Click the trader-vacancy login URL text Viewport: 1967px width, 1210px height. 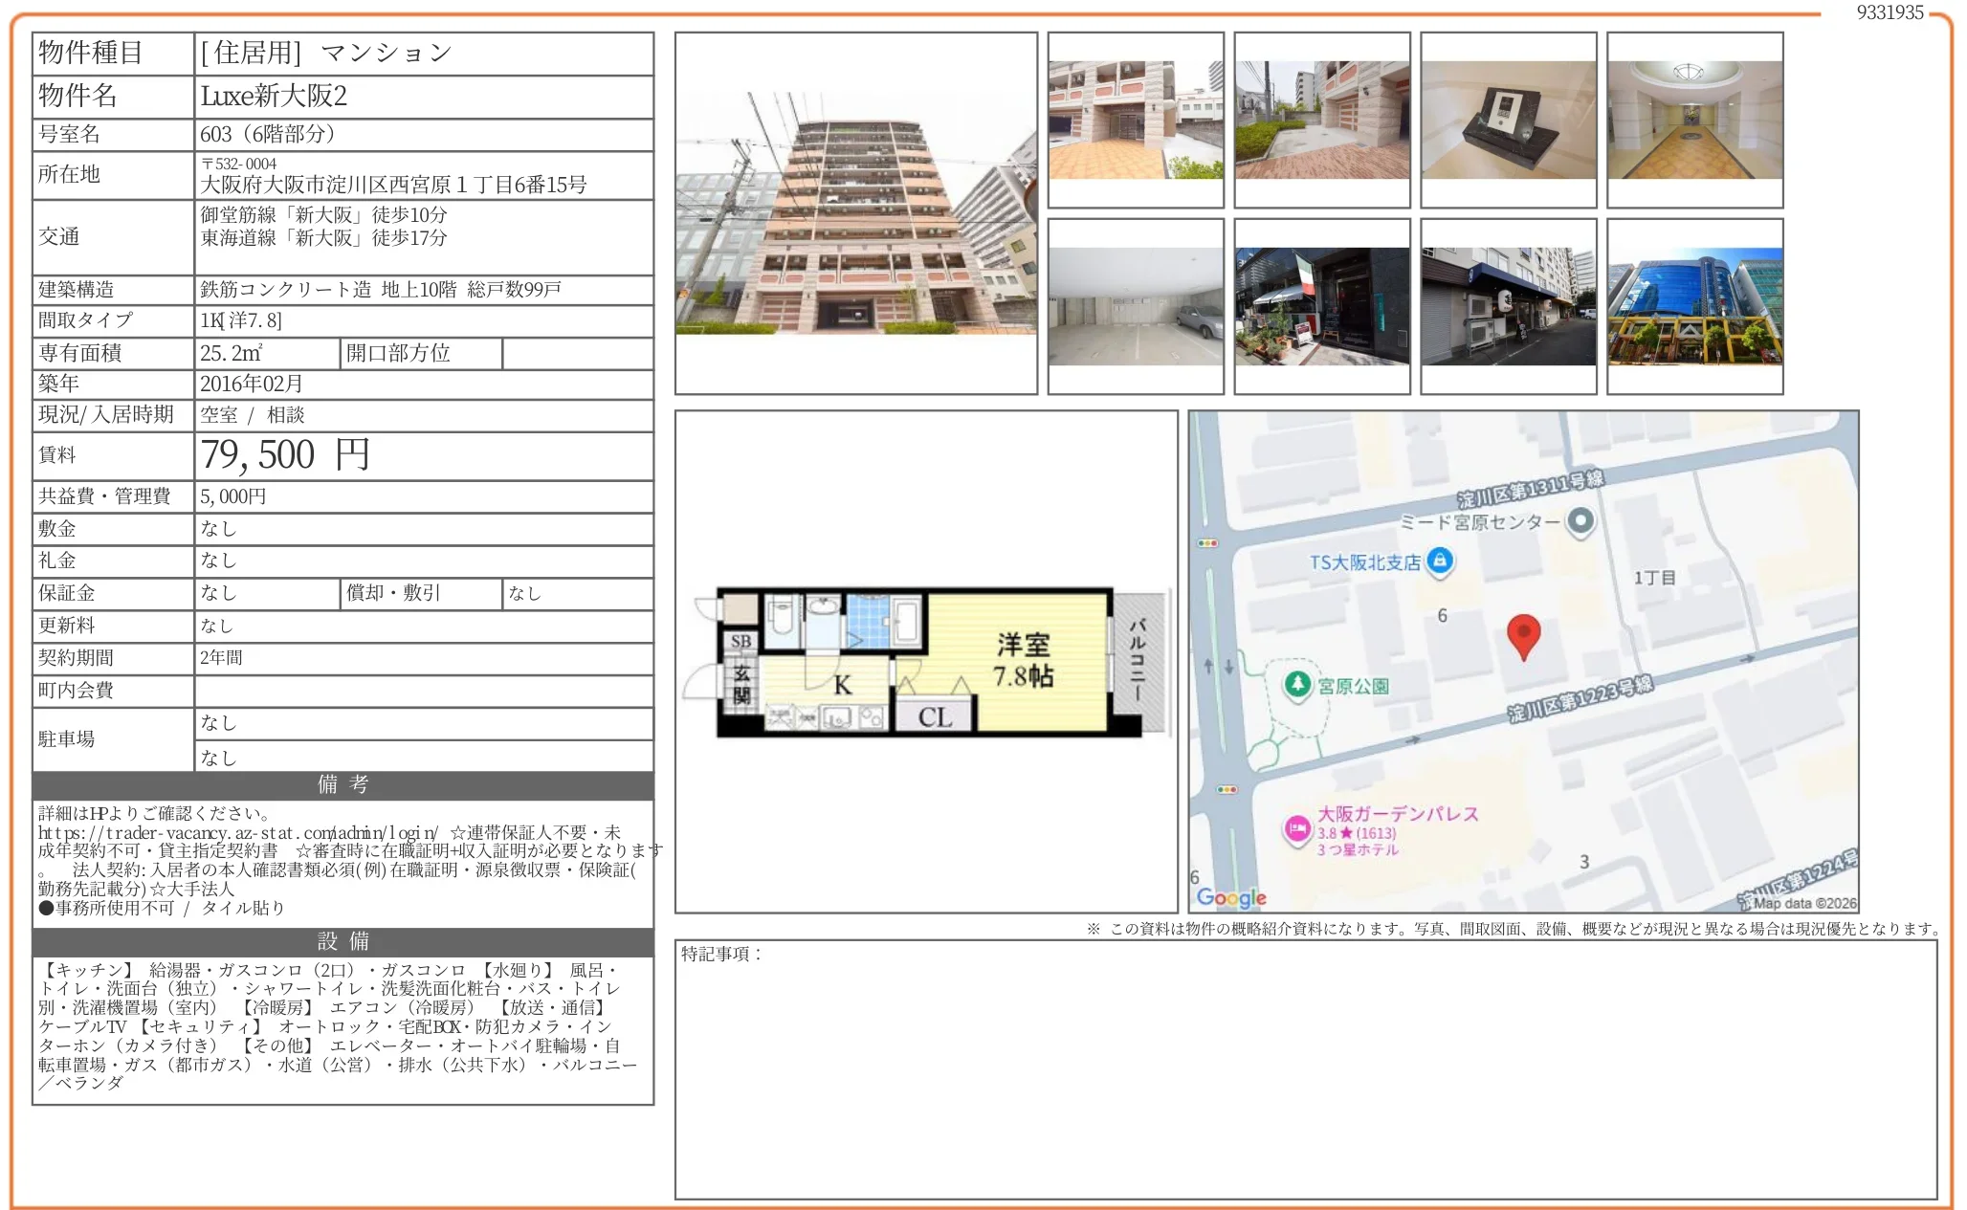pyautogui.click(x=237, y=833)
